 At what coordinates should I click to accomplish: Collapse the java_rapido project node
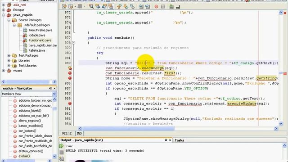click(4, 15)
